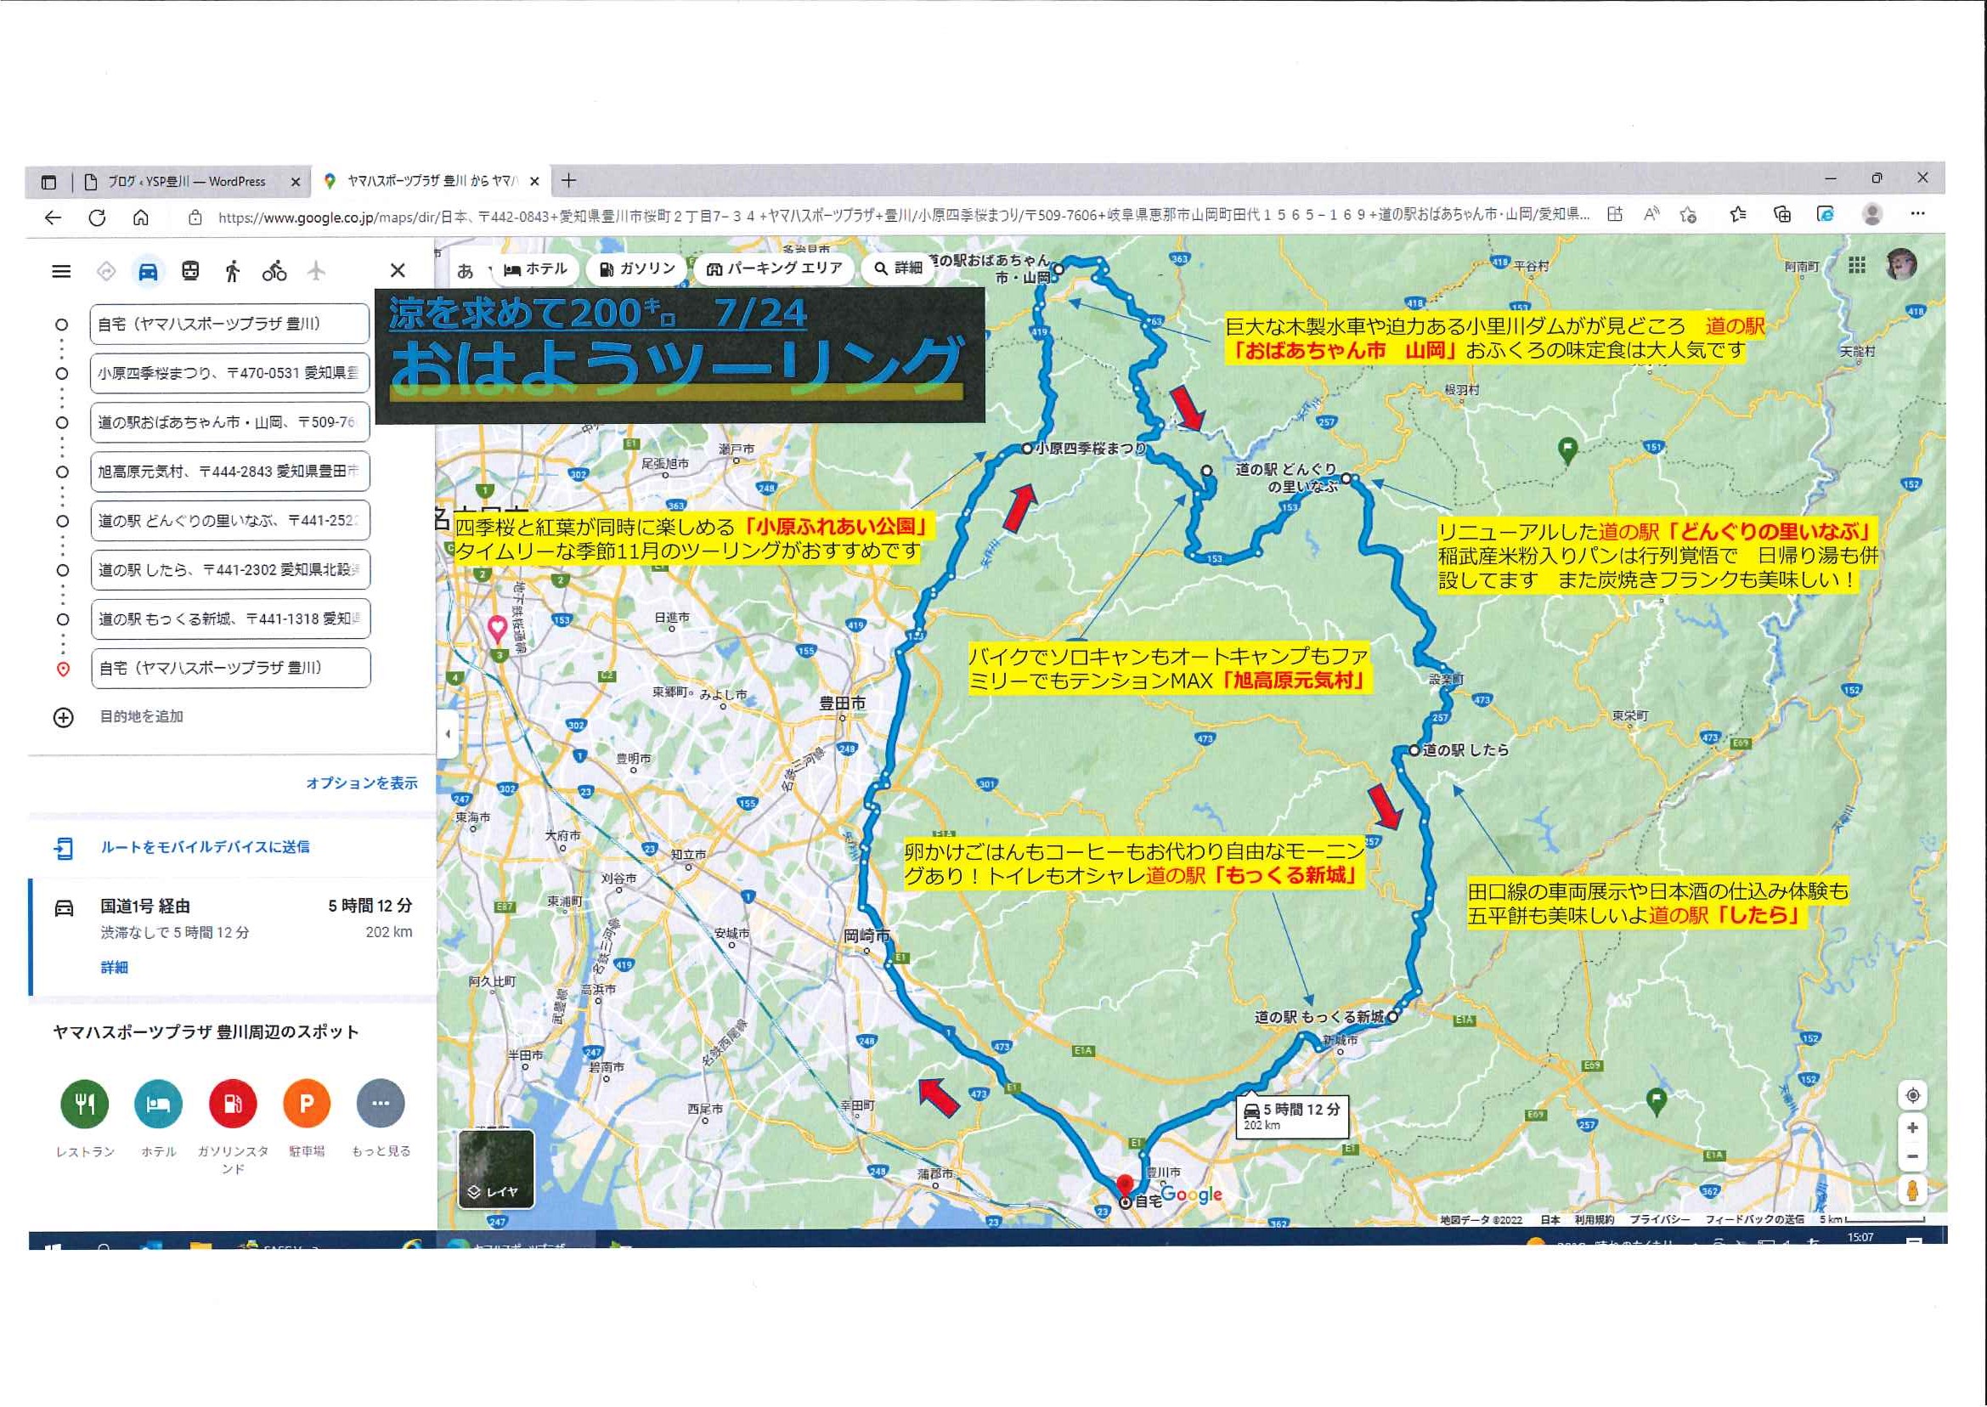Collapse the side panel with the arrow
1987x1407 pixels.
click(447, 735)
